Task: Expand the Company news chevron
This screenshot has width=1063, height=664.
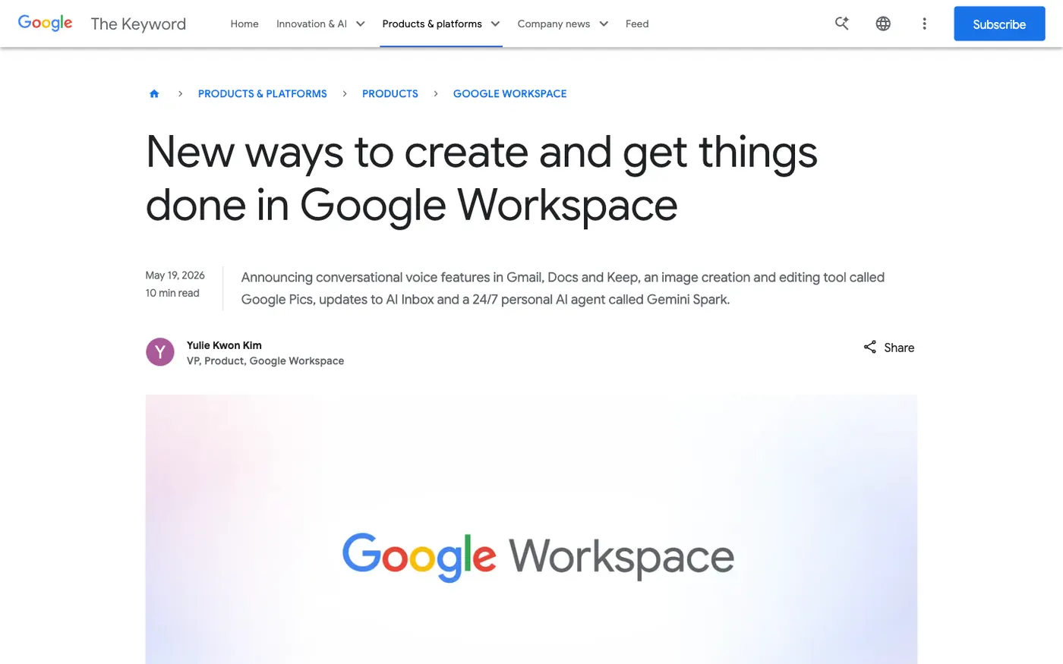Action: point(604,24)
